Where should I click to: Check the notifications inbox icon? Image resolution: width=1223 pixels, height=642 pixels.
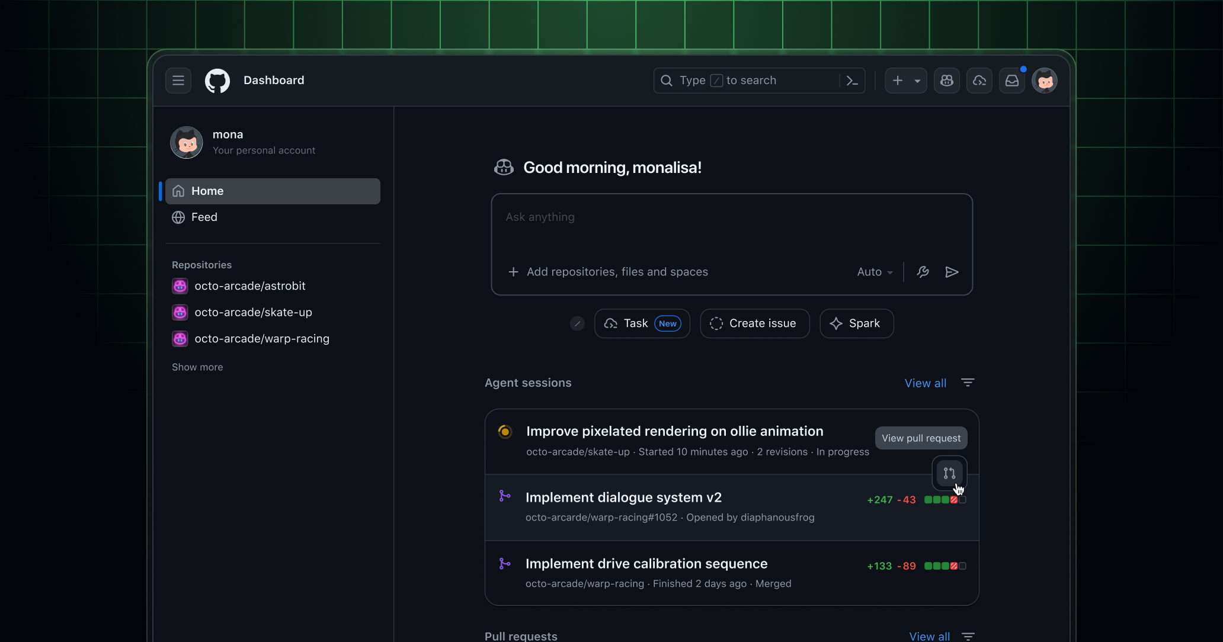(1011, 81)
